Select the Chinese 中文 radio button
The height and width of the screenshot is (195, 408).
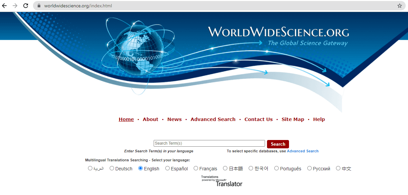[x=338, y=168]
